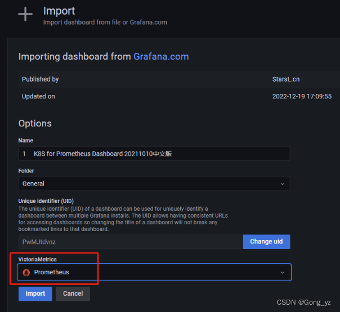Click the Prometheus flame icon in data source selector
This screenshot has height=312, width=340.
[x=26, y=273]
